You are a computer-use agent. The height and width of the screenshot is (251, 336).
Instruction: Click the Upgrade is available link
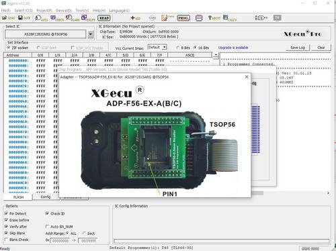point(233,48)
